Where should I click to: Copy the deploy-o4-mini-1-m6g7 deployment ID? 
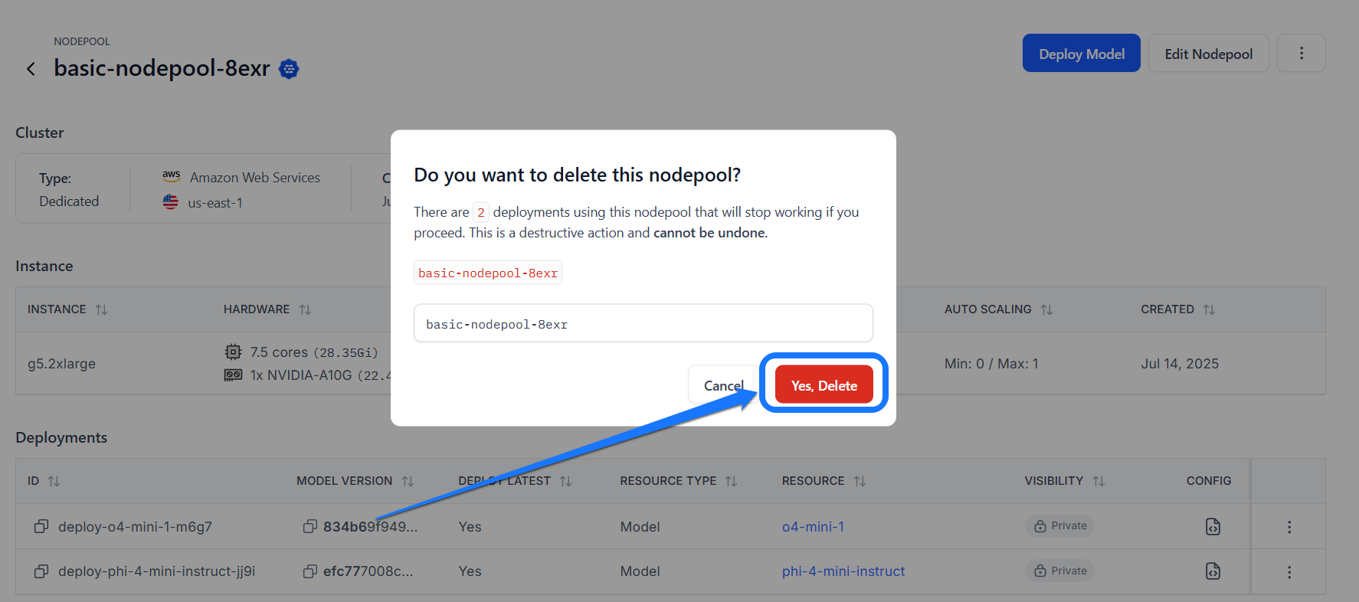pyautogui.click(x=41, y=526)
